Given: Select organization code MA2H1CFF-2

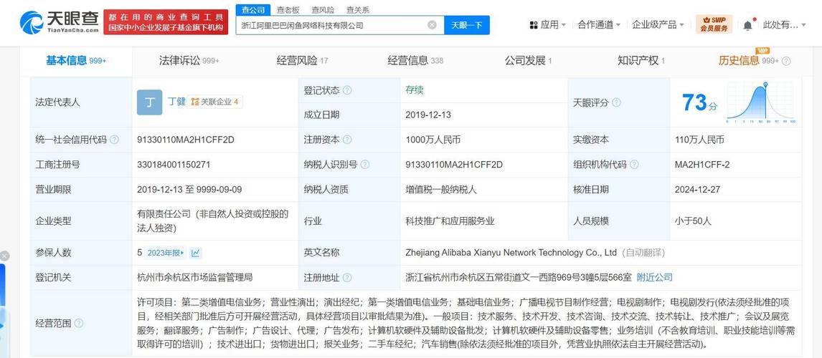Looking at the screenshot, I should pyautogui.click(x=702, y=165).
